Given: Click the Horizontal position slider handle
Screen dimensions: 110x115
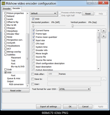Looking at the screenshot, I should [33, 26].
